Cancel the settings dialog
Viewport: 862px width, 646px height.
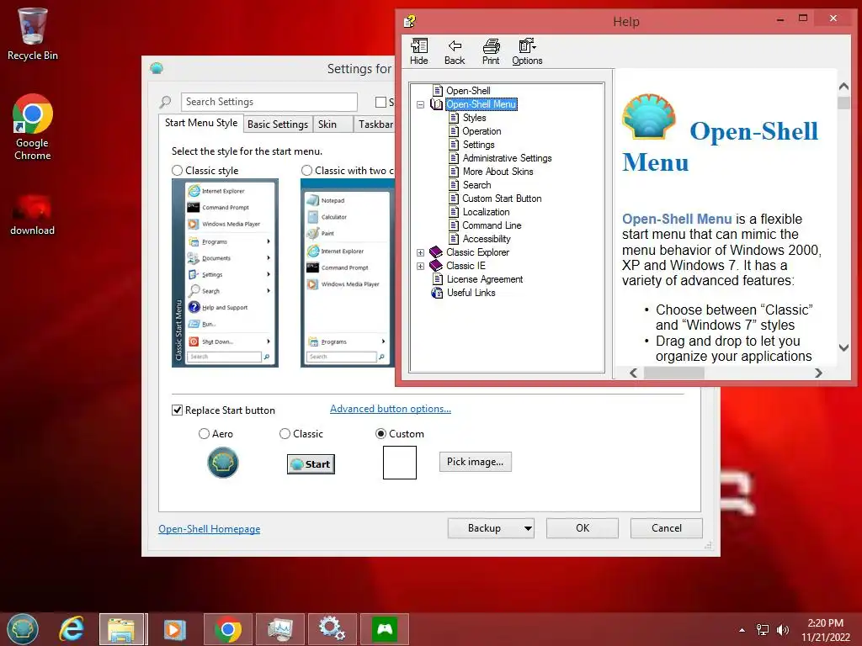click(667, 528)
